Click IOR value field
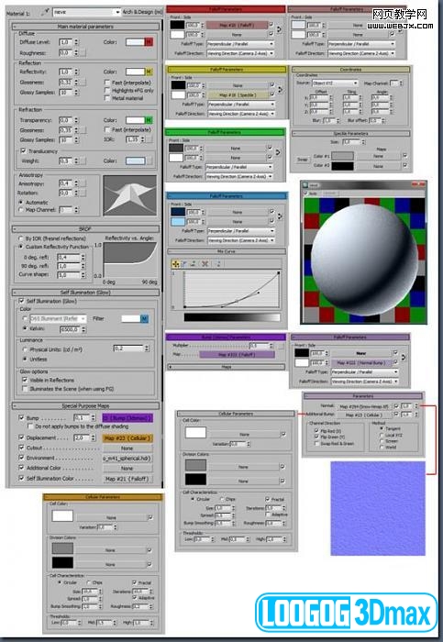443x642 pixels. pyautogui.click(x=133, y=139)
